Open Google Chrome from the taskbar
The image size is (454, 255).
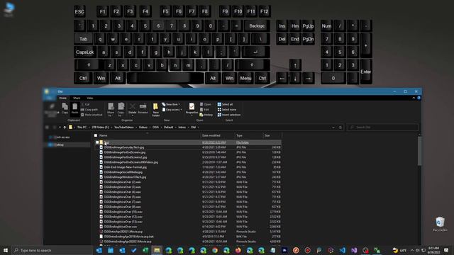pos(215,250)
